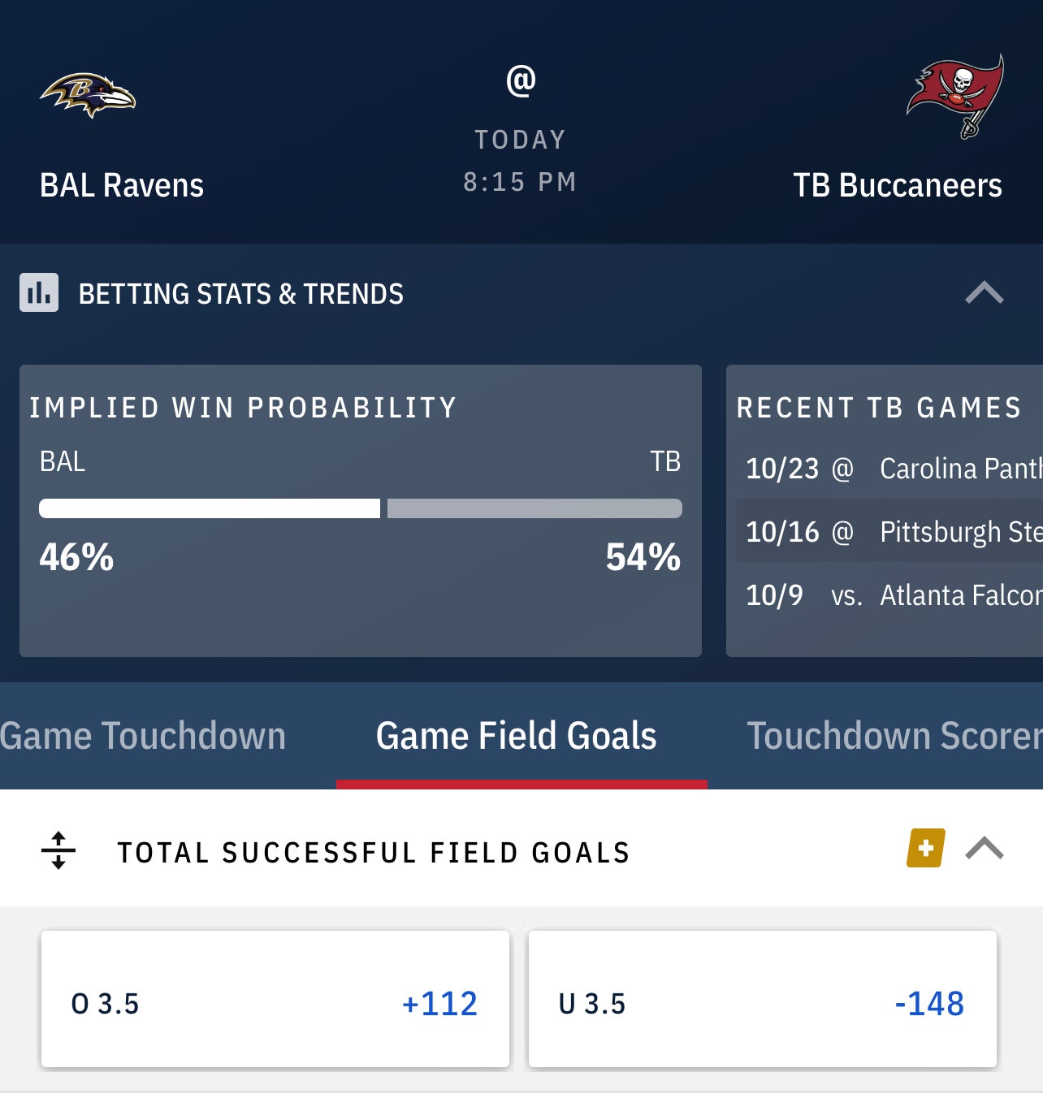Click the implied win probability bar
This screenshot has height=1094, width=1043.
click(x=360, y=508)
